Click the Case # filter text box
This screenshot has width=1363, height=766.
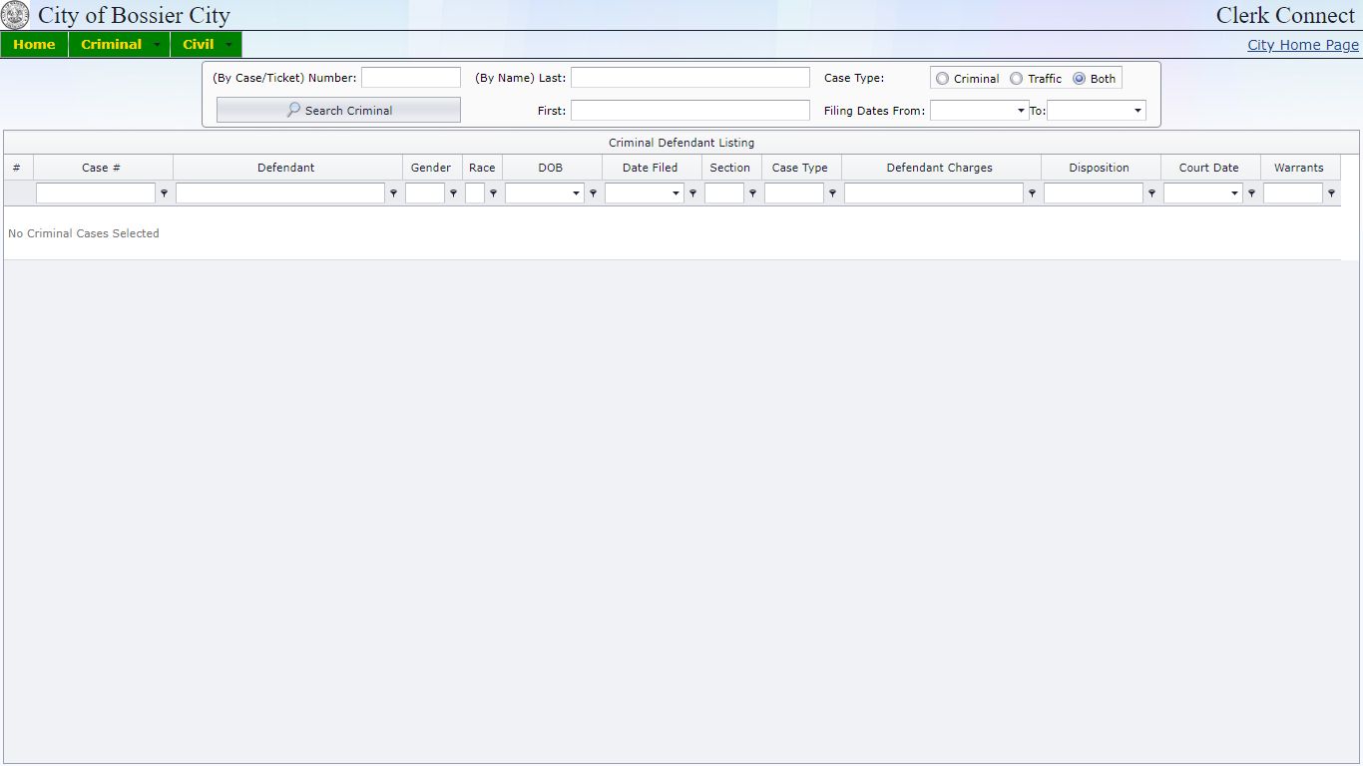coord(96,193)
